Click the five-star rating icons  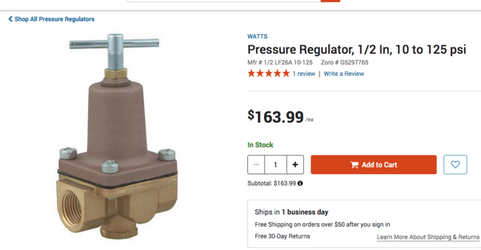pos(269,73)
